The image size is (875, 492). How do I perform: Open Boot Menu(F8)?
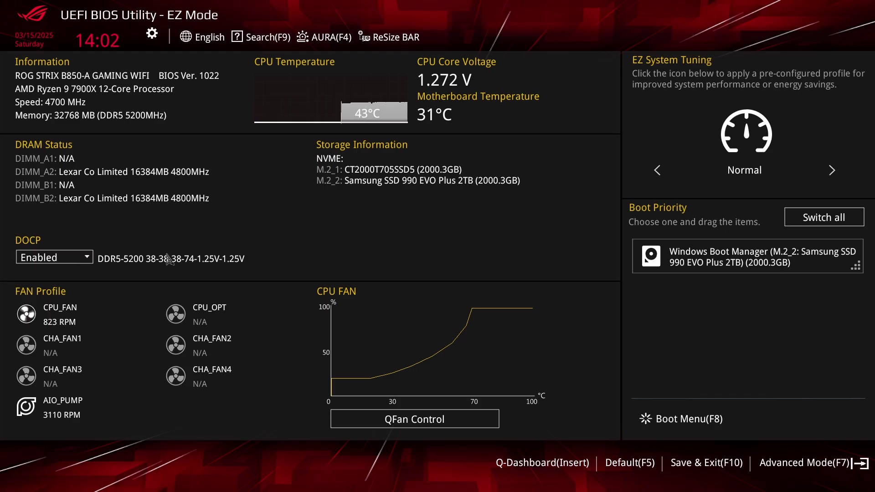[x=689, y=419]
